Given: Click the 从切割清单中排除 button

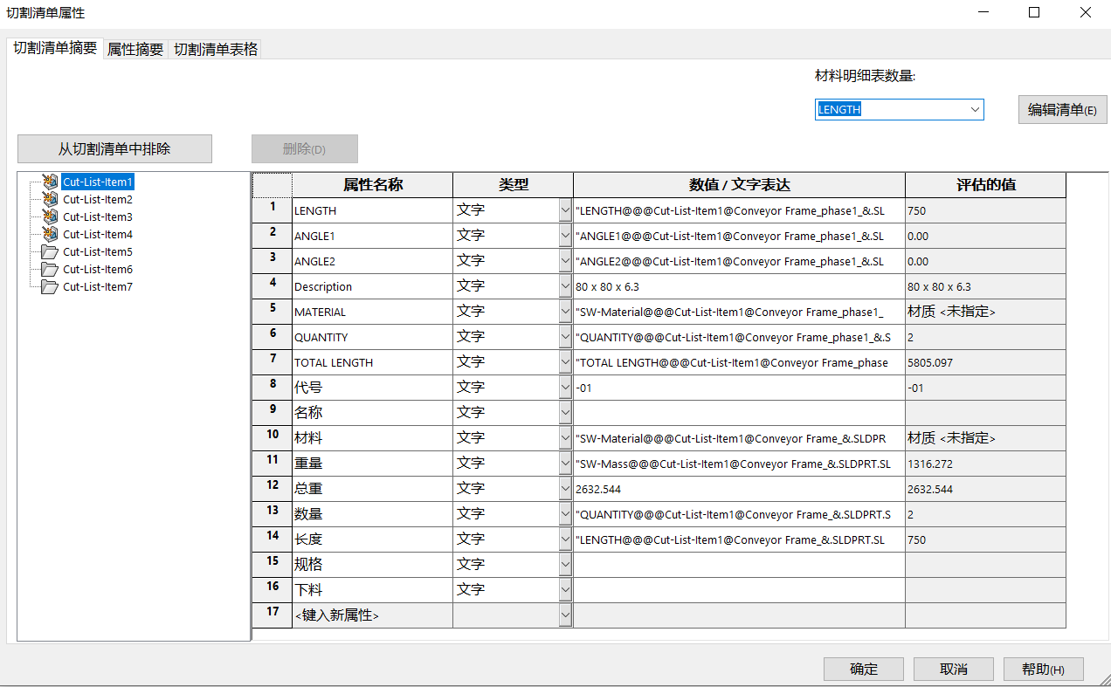Looking at the screenshot, I should click(114, 149).
